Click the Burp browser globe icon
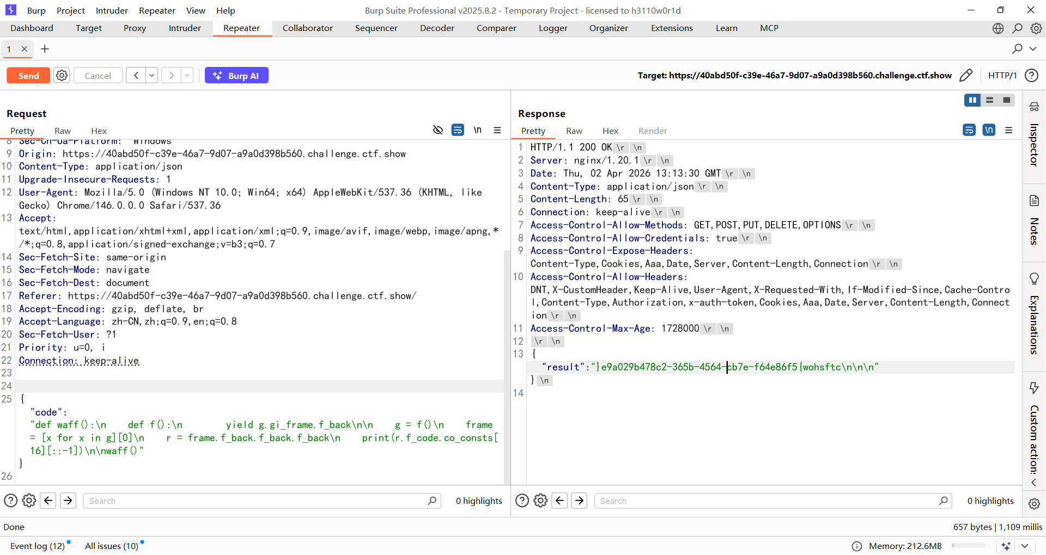This screenshot has height=555, width=1046. [998, 28]
